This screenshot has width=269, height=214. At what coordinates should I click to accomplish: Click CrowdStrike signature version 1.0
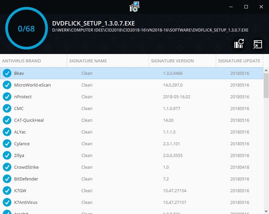pos(166,167)
